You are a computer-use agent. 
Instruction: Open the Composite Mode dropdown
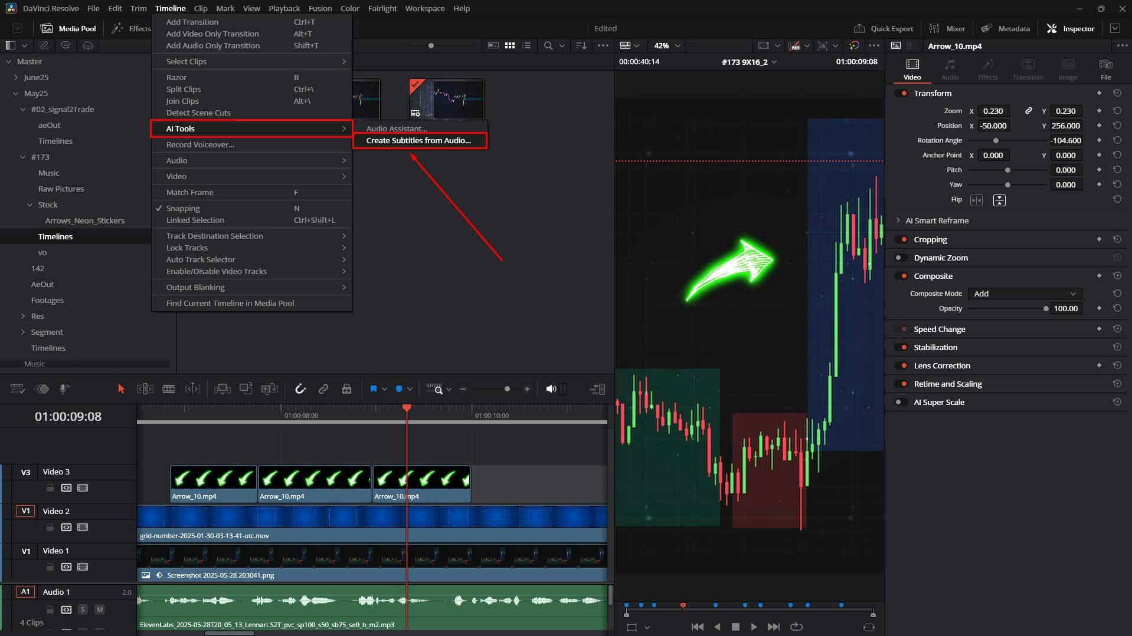tap(1025, 294)
